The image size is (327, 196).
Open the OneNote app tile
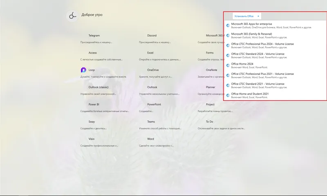point(210,73)
